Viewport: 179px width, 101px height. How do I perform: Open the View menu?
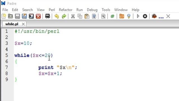tap(41, 10)
